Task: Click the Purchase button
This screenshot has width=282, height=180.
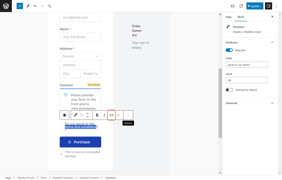Action: (x=80, y=142)
